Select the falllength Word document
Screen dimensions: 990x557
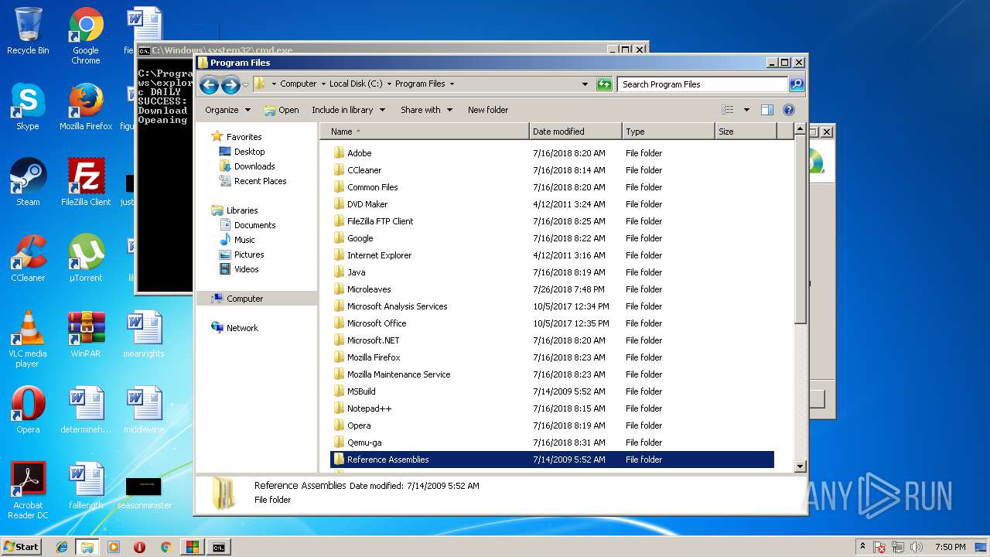click(86, 486)
